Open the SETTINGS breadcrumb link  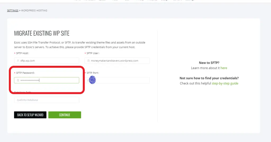[13, 11]
